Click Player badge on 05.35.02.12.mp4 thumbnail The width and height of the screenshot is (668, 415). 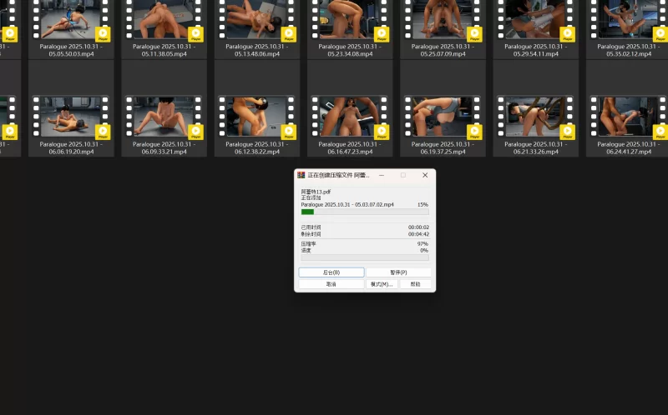point(660,34)
